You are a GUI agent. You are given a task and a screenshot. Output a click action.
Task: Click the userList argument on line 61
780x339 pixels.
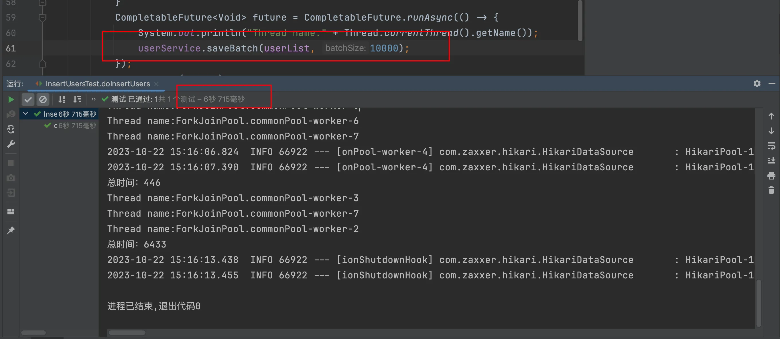[x=286, y=48]
